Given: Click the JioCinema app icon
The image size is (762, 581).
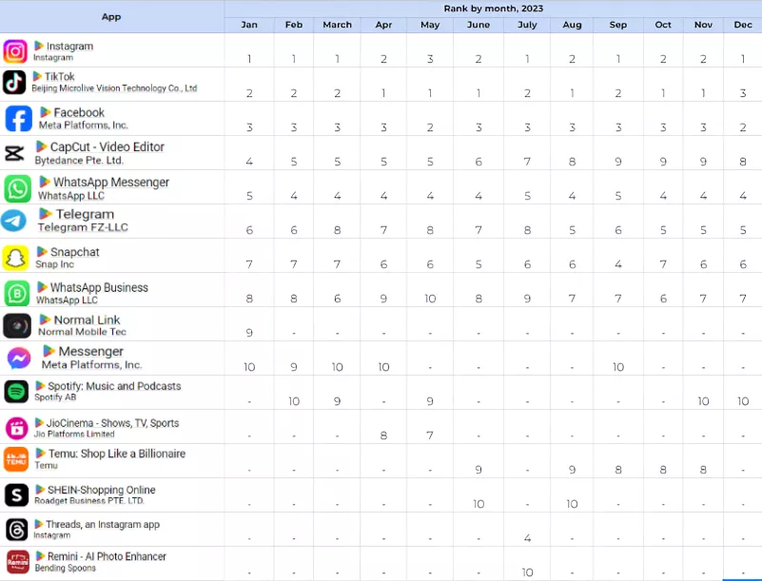Looking at the screenshot, I should [17, 429].
